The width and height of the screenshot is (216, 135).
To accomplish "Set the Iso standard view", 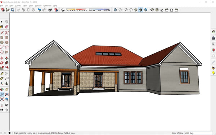I will pos(152,10).
